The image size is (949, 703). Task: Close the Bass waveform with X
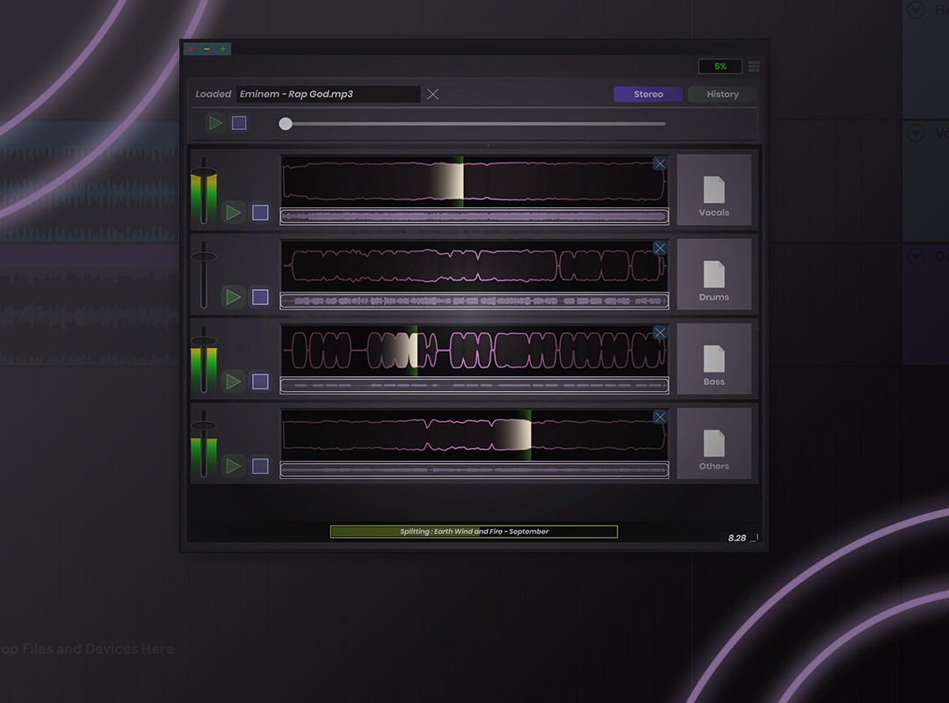660,332
